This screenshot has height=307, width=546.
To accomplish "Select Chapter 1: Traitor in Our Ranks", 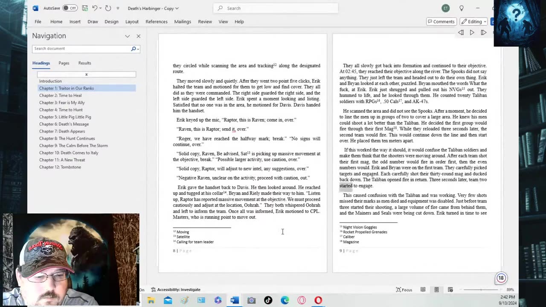I will 87,88.
